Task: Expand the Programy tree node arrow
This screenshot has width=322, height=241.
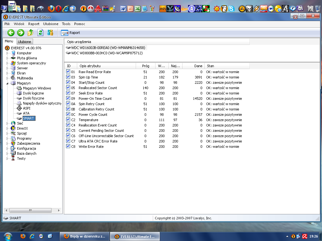Action: (x=8, y=138)
